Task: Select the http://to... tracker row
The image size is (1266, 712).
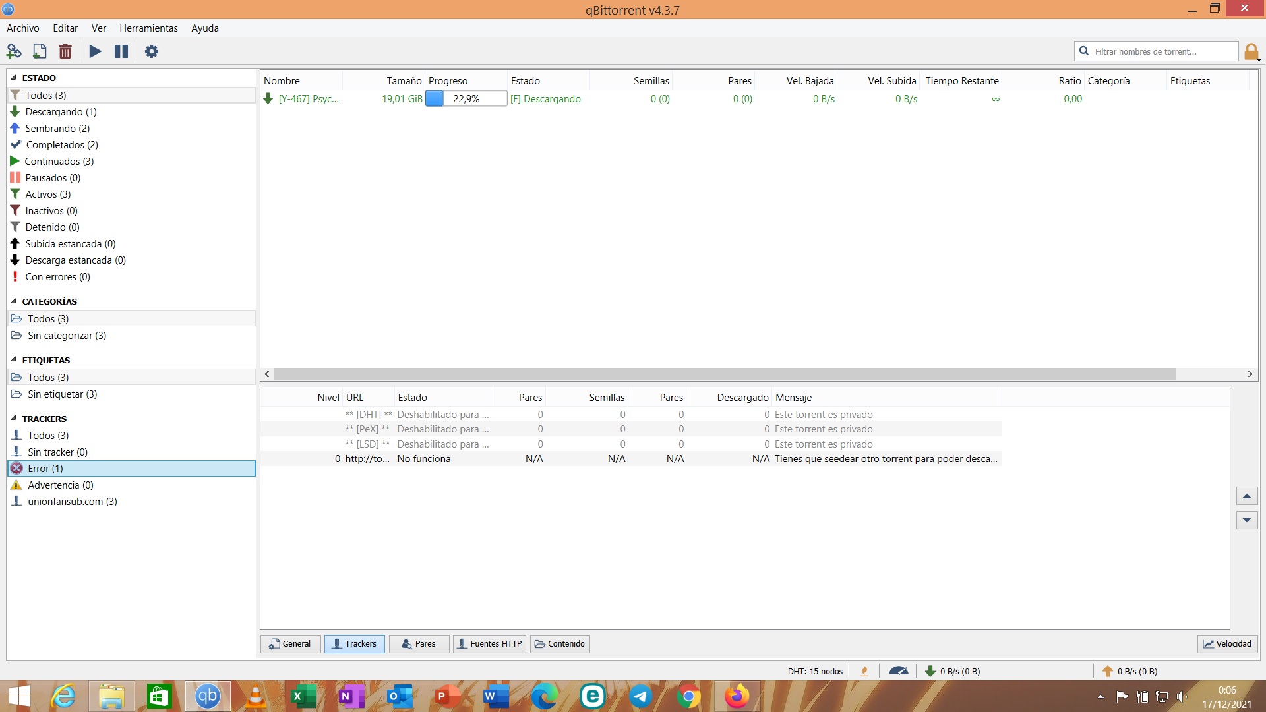Action: coord(631,459)
